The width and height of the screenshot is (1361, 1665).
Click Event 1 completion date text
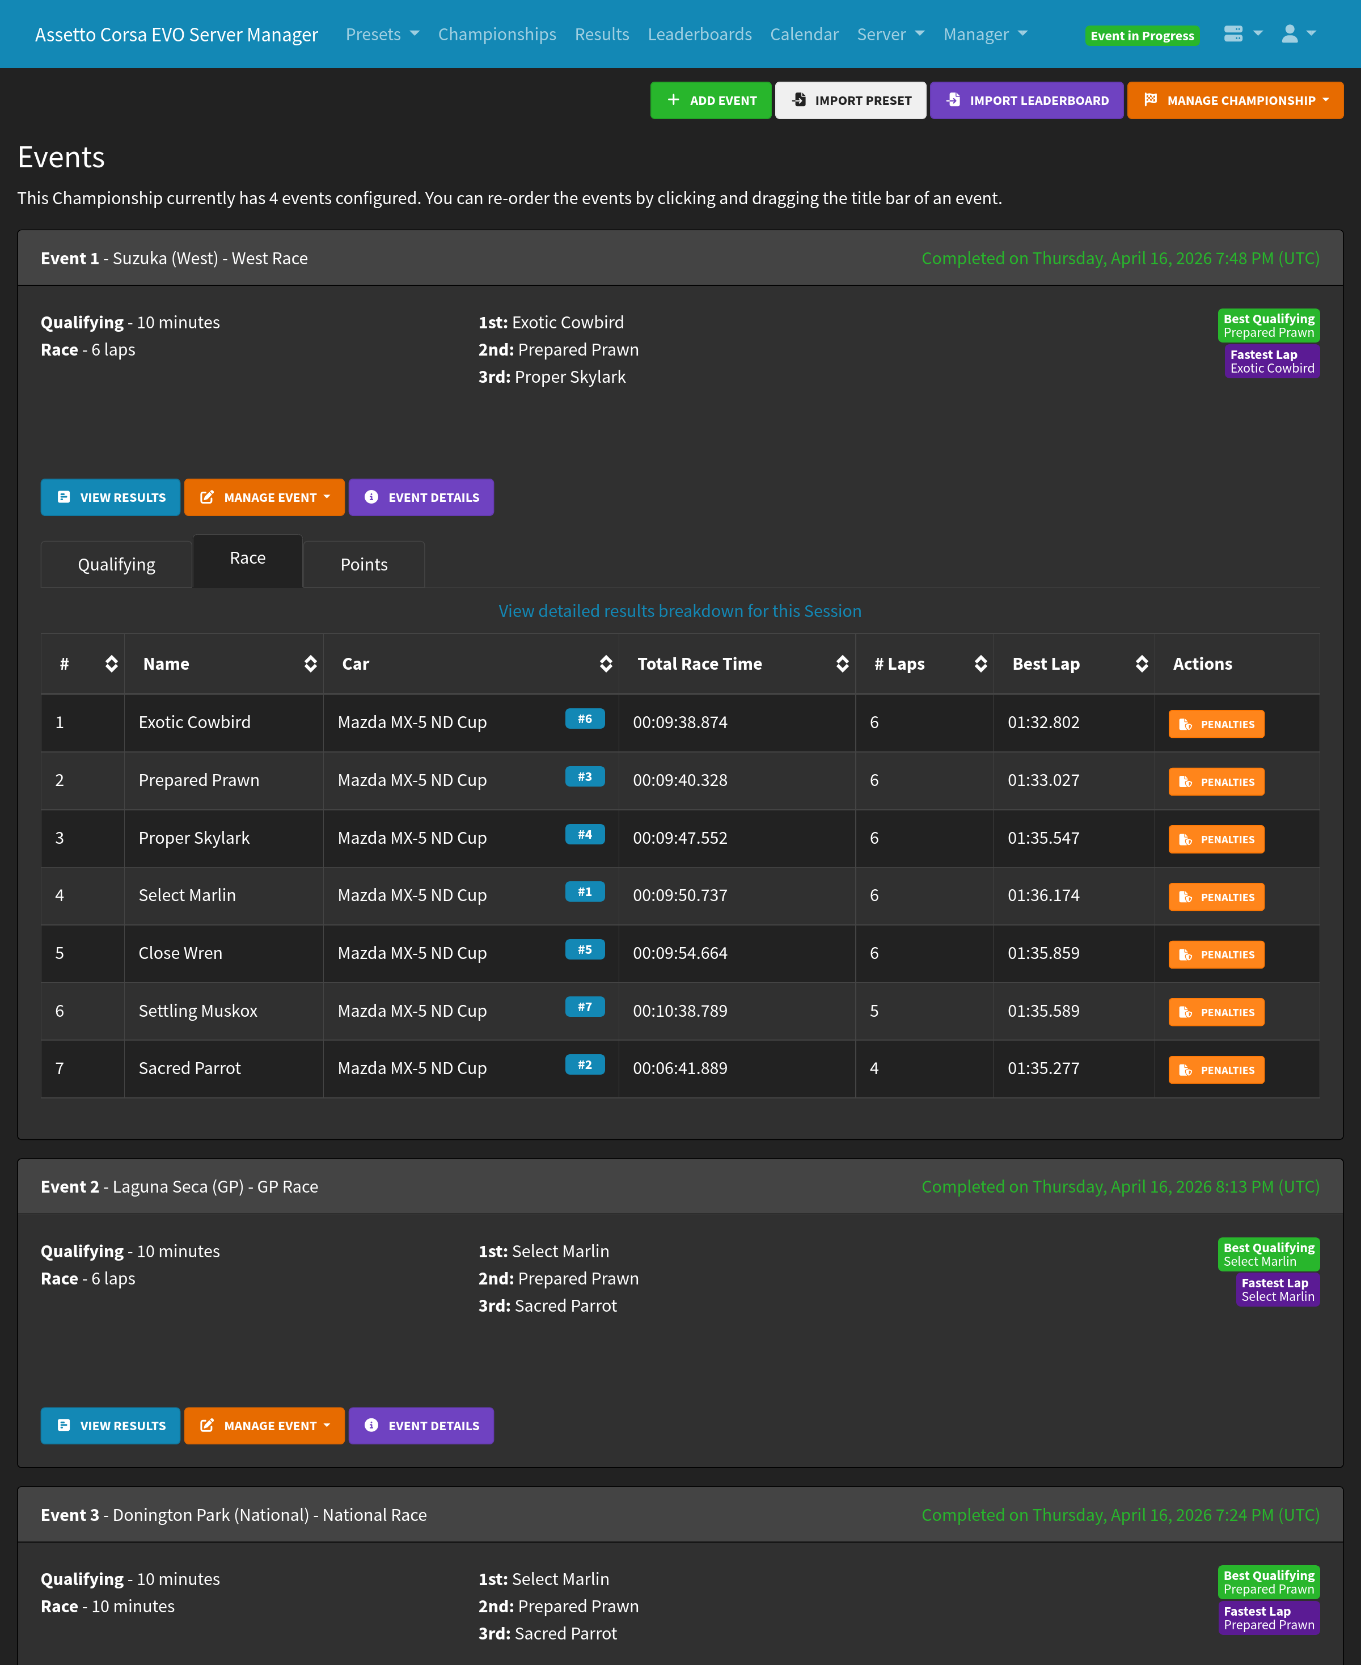point(1121,258)
